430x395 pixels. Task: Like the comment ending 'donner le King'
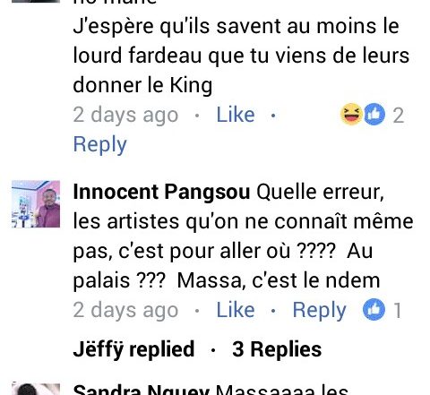tap(236, 115)
